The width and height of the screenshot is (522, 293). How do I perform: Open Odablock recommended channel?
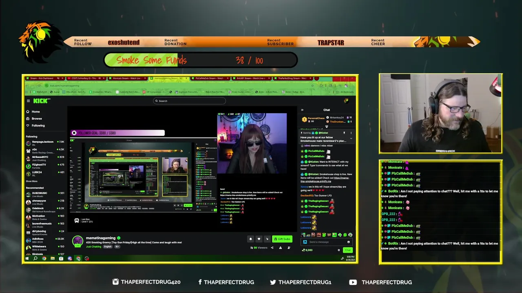coord(45,210)
